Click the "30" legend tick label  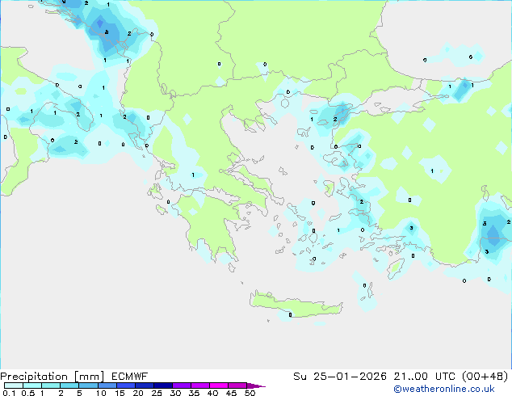tap(175, 393)
